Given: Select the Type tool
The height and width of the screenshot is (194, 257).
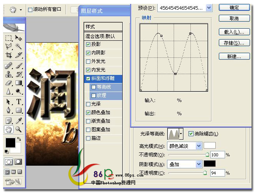Looking at the screenshot, I should tap(19, 102).
